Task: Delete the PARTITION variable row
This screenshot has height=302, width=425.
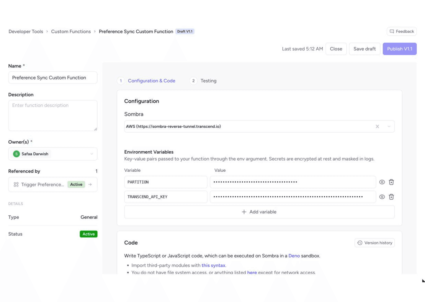Action: tap(391, 182)
